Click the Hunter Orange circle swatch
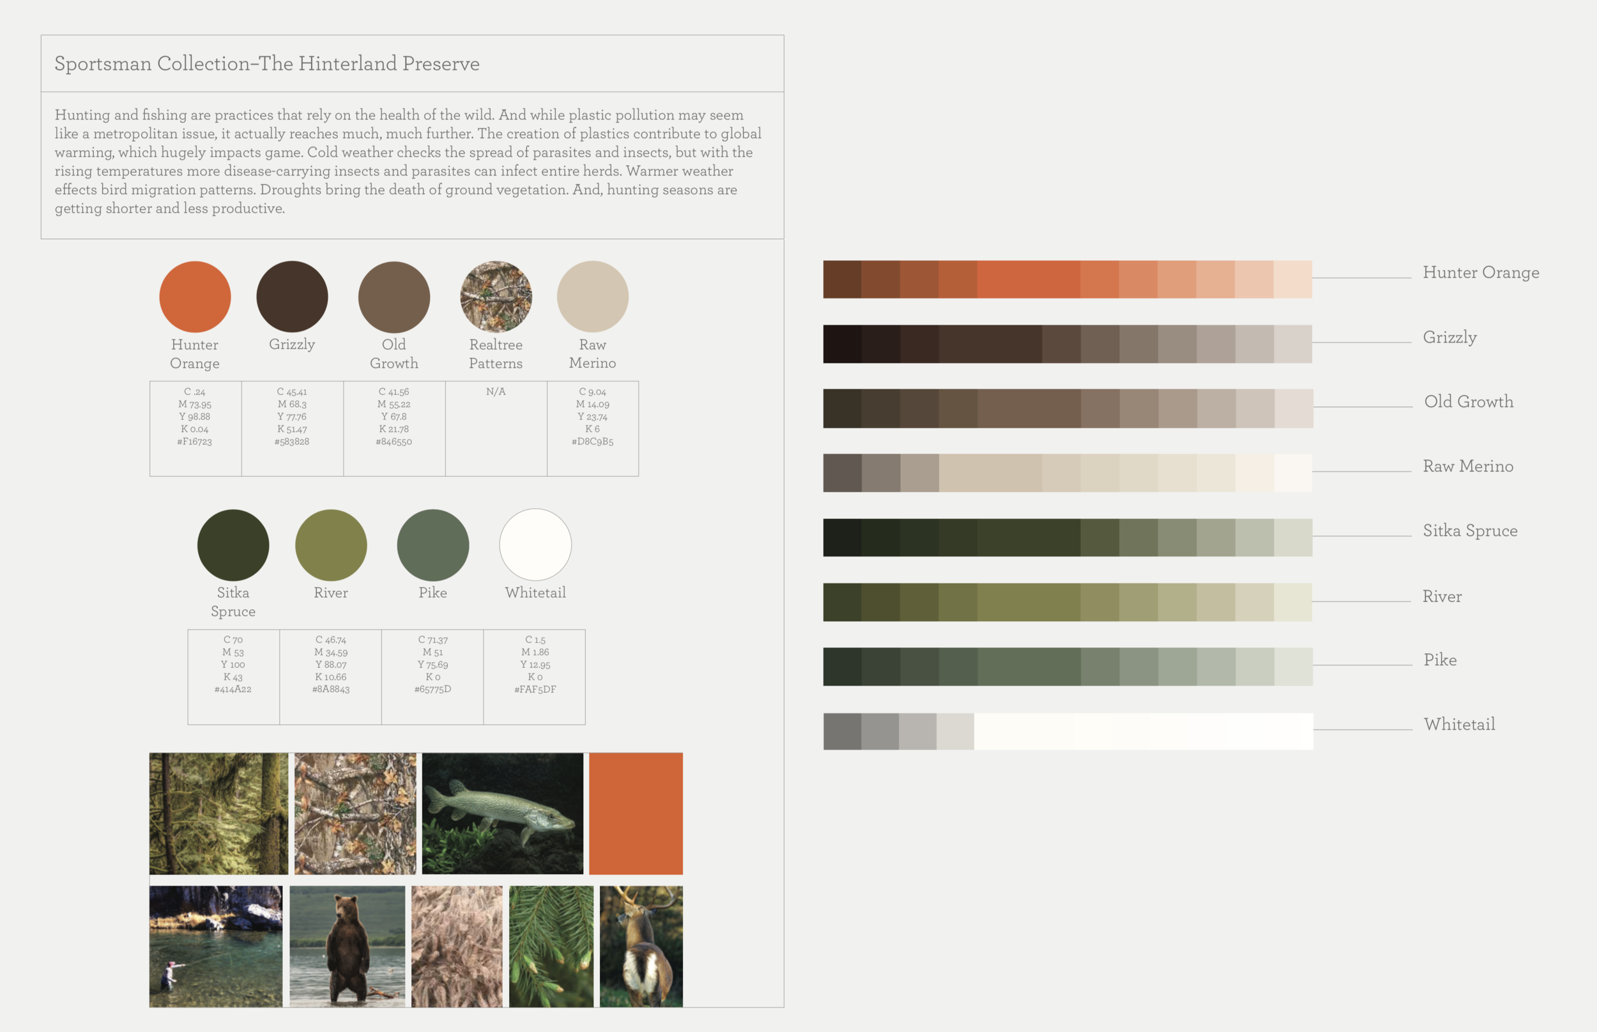Viewport: 1597px width, 1032px height. pyautogui.click(x=195, y=297)
